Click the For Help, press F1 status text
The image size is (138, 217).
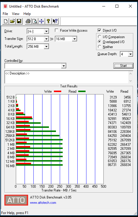pyautogui.click(x=15, y=213)
